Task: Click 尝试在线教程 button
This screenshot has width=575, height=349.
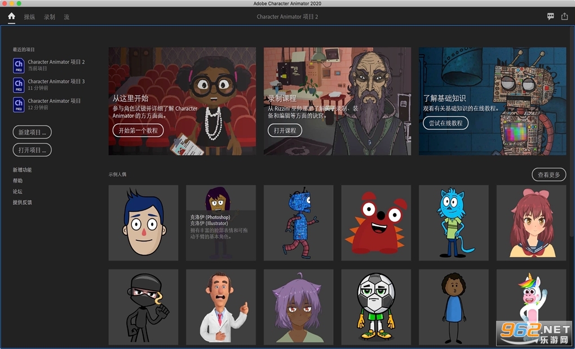Action: 445,123
